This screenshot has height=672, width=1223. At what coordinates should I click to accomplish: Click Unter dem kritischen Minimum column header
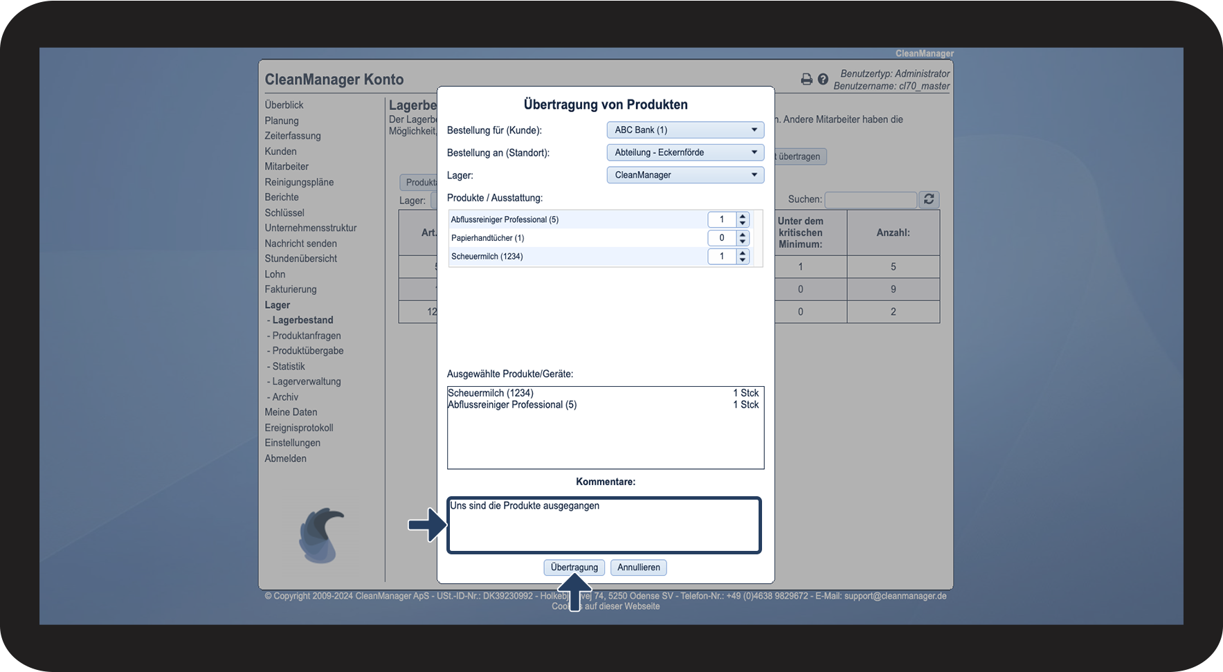[x=801, y=233]
